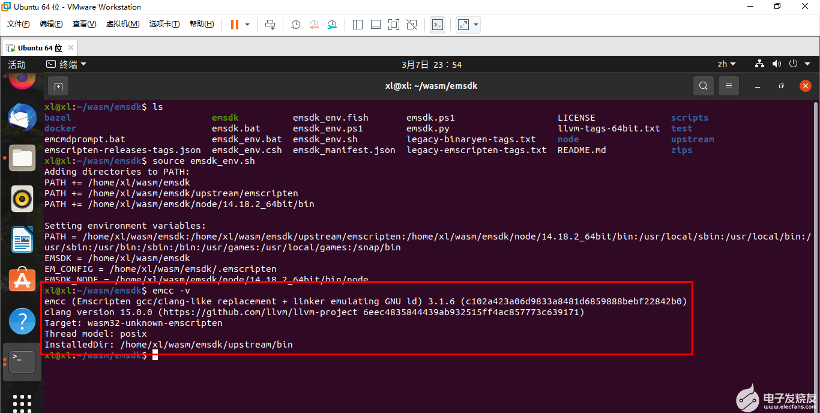Toggle the console view button
This screenshot has height=413, width=820.
(x=438, y=25)
